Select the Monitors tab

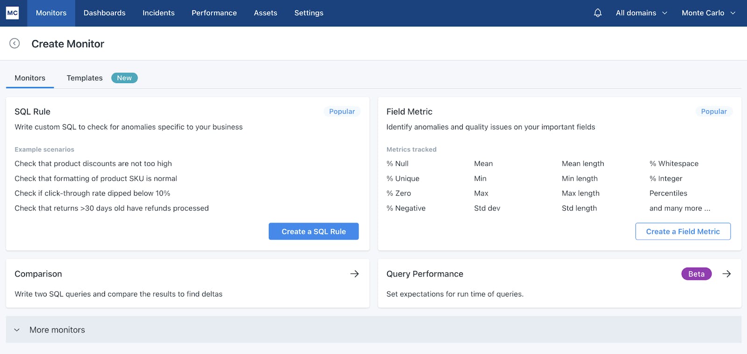tap(30, 78)
